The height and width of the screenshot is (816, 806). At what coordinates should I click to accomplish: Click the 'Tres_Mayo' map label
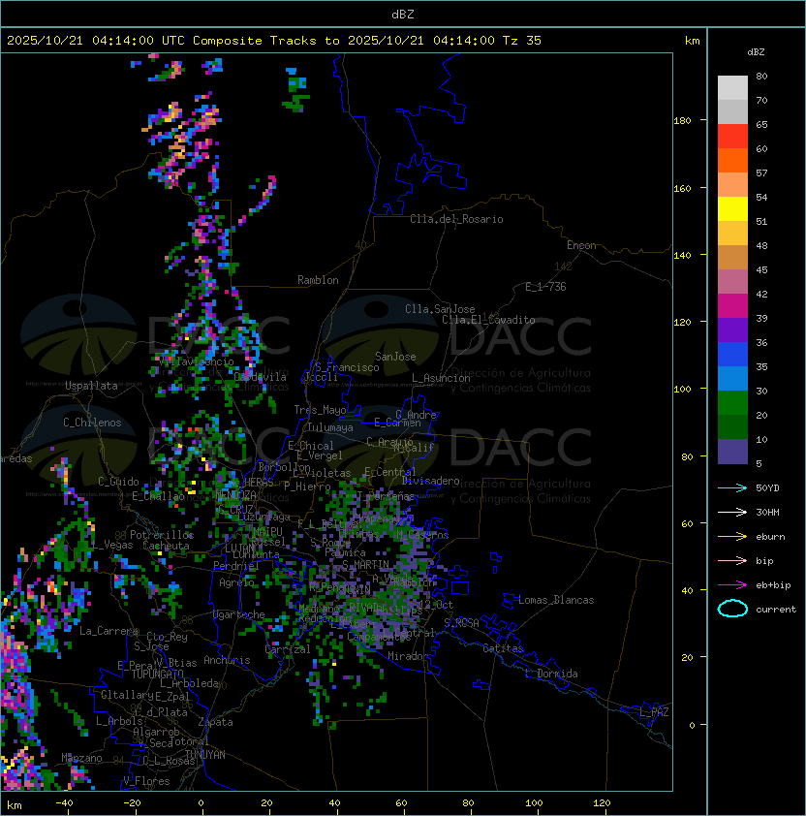[x=320, y=410]
